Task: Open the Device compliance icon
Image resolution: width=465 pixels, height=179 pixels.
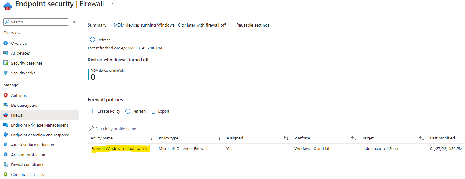Action: (x=6, y=164)
